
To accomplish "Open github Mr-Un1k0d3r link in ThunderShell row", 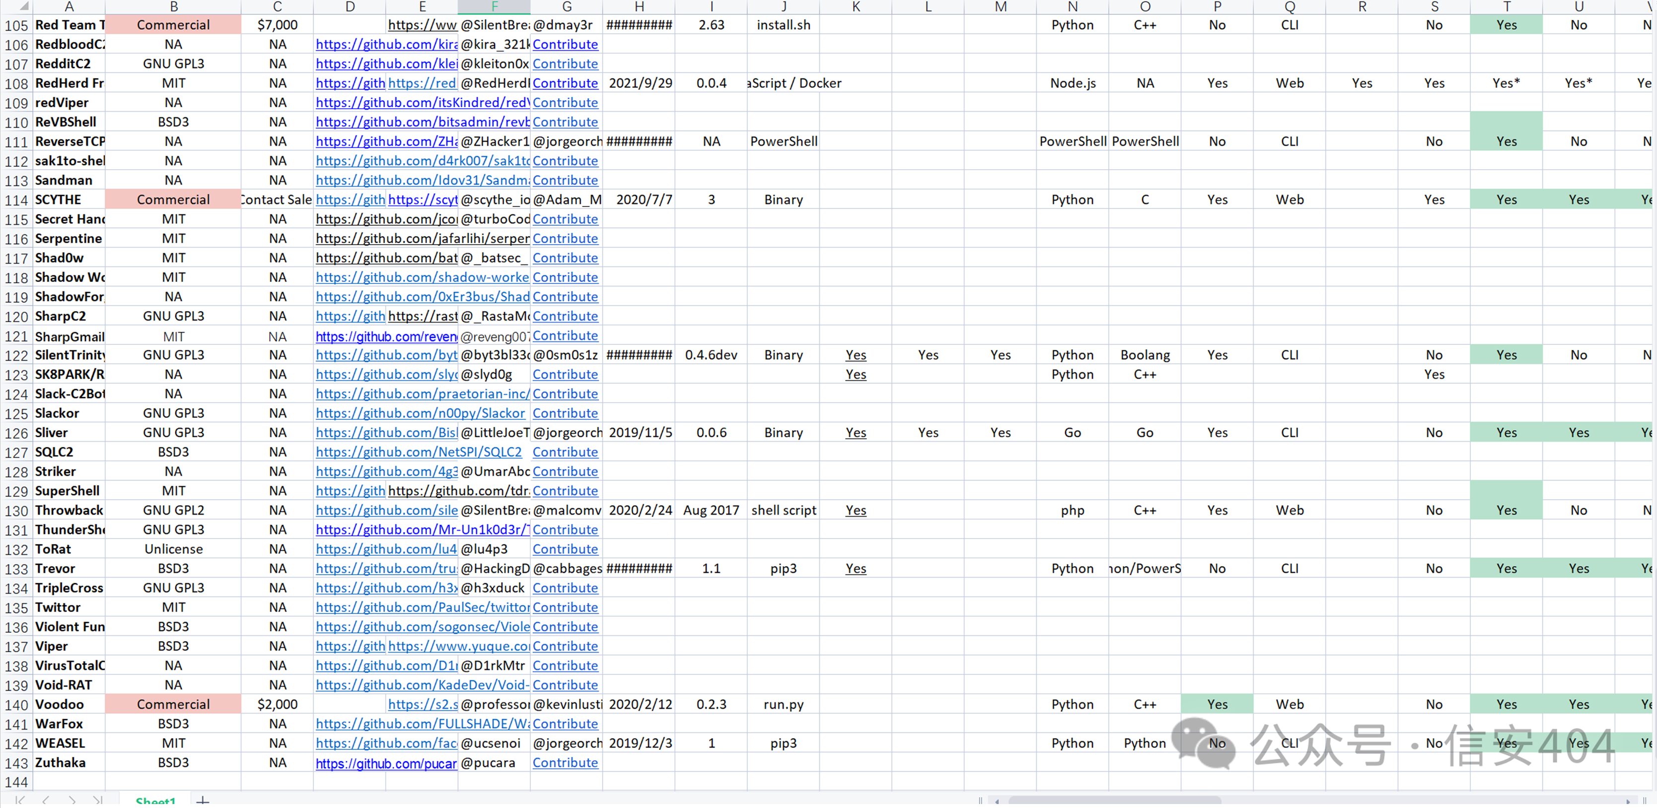I will coord(423,530).
